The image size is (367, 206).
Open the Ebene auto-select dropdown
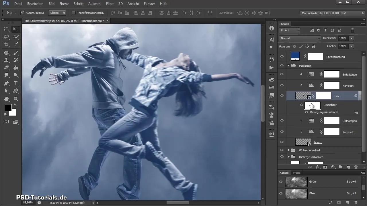(x=57, y=13)
